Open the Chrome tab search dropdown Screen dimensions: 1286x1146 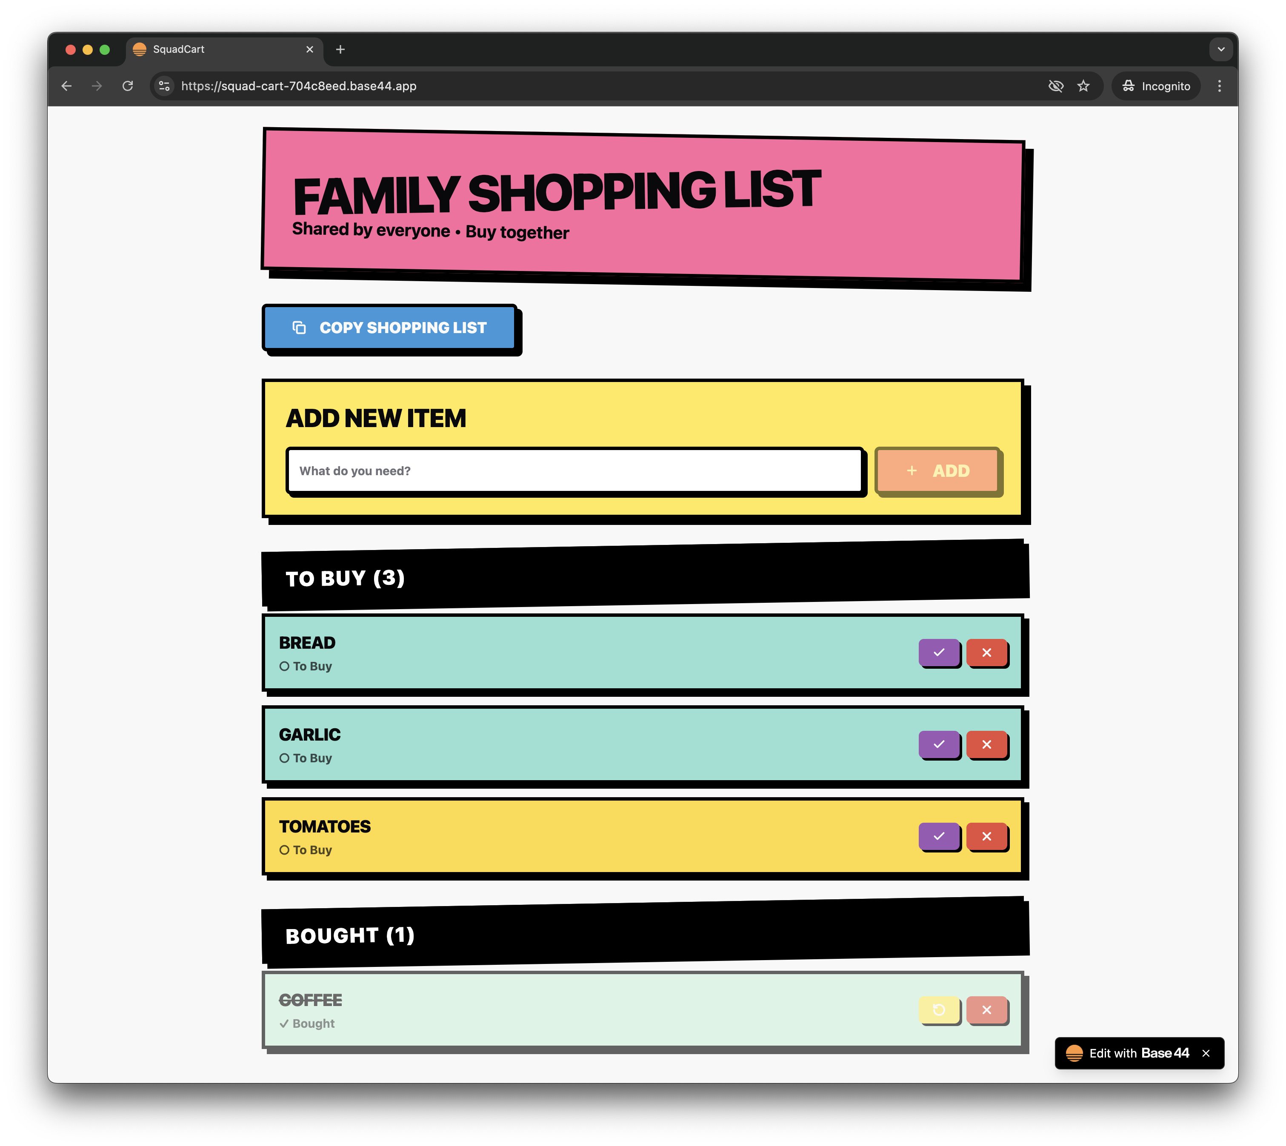(x=1220, y=49)
